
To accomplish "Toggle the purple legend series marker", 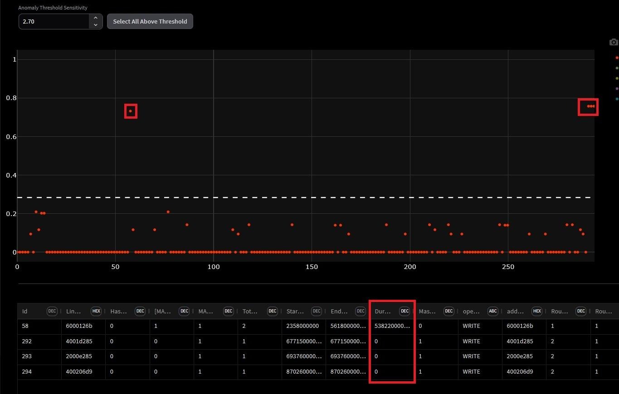I will [x=617, y=89].
